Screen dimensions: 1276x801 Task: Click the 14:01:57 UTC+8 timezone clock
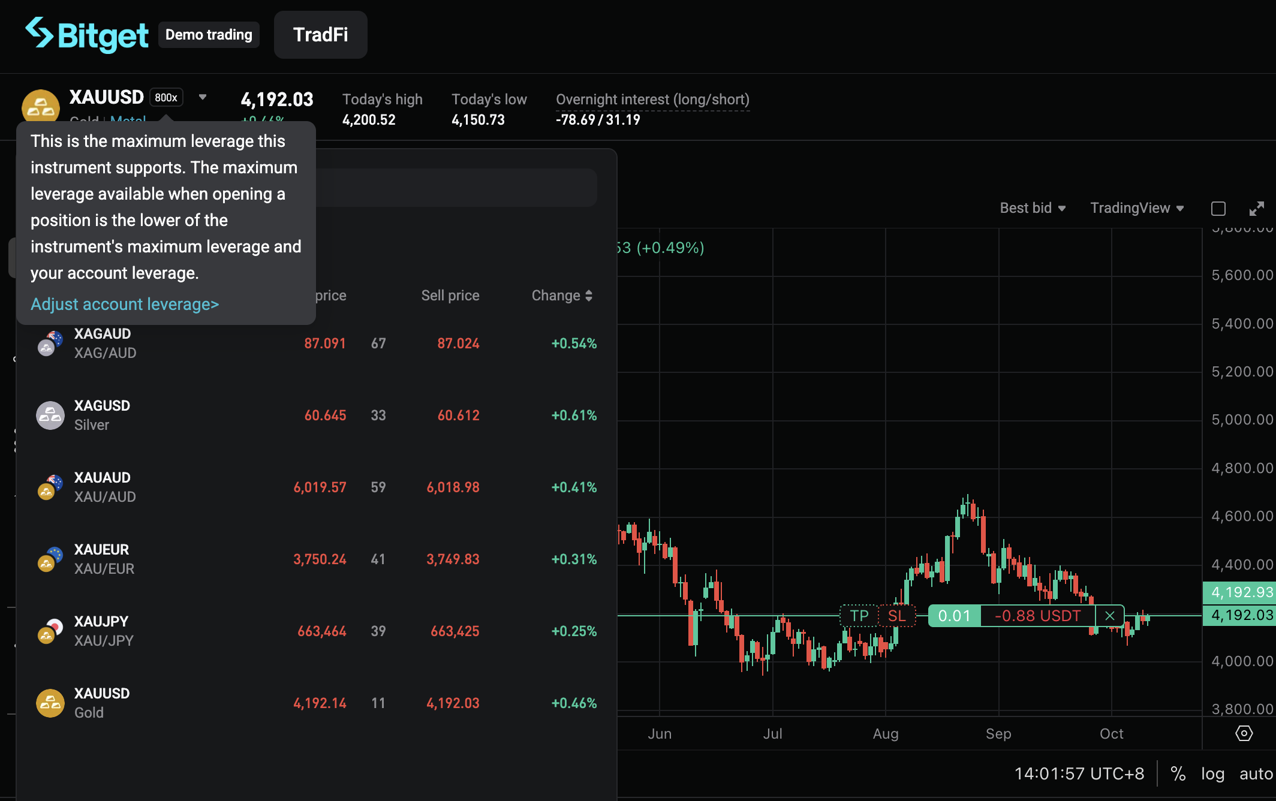1079,774
